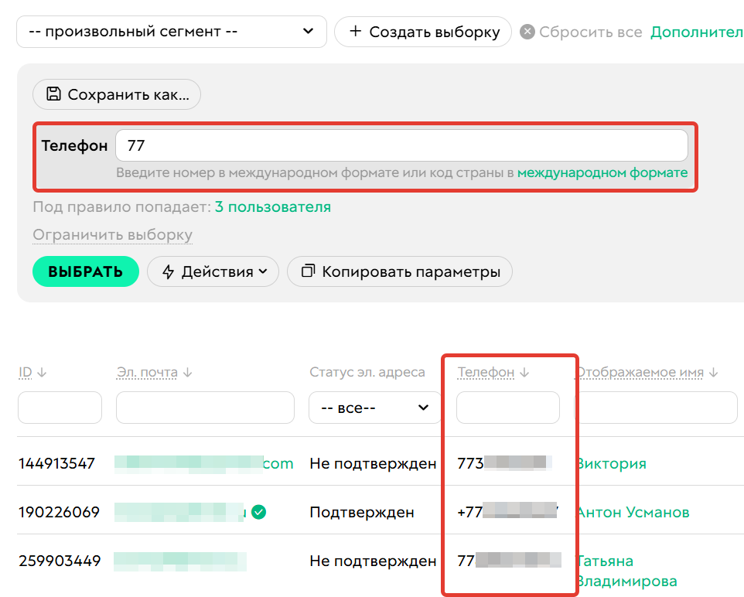744x597 pixels.
Task: Click inside the Телефон rule input field
Action: (x=402, y=145)
